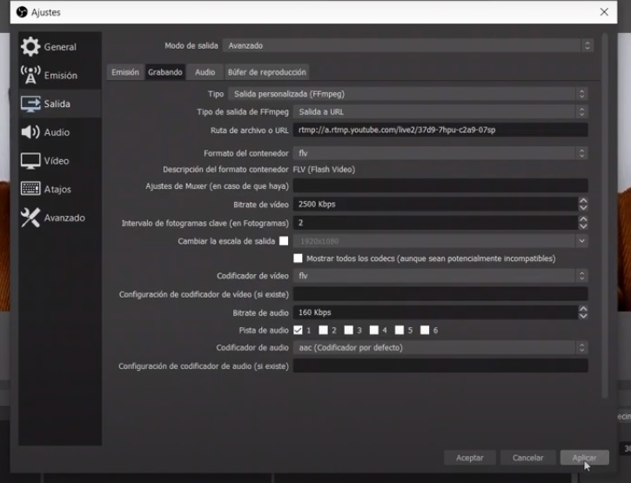
Task: Click the Cancelar button
Action: tap(527, 458)
